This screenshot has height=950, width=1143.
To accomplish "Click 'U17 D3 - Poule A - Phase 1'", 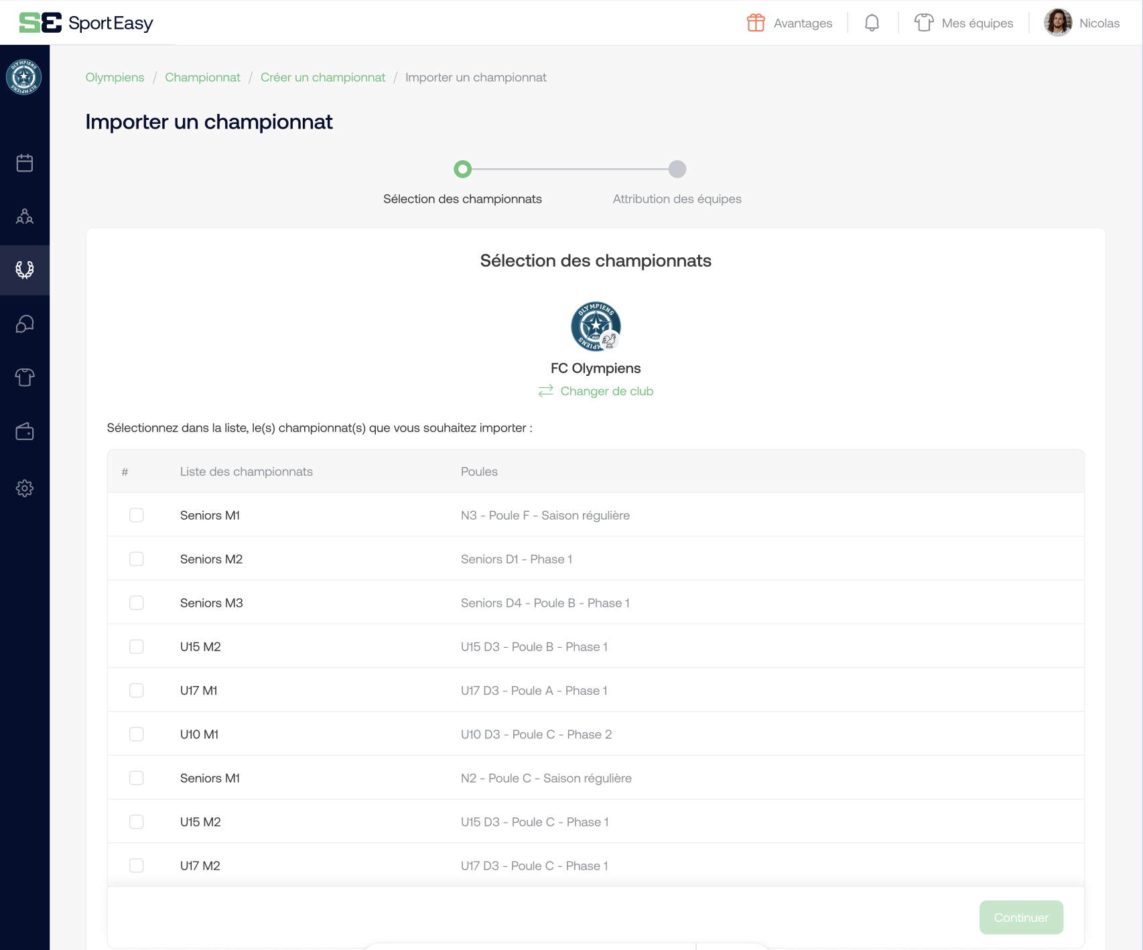I will coord(534,690).
